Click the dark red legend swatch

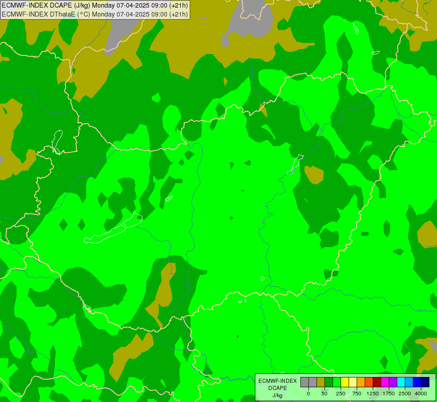tap(377, 382)
